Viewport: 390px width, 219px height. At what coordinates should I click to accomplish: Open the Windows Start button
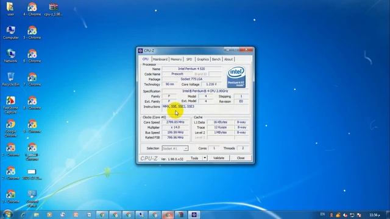tap(7, 215)
